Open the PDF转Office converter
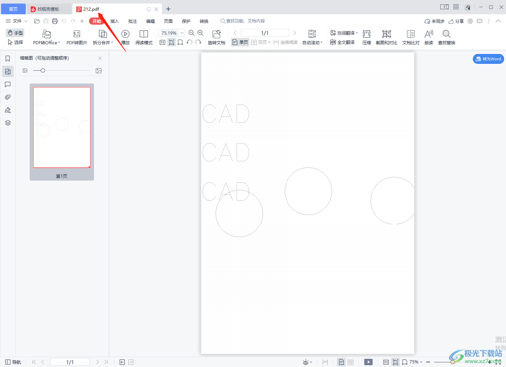 tap(46, 37)
